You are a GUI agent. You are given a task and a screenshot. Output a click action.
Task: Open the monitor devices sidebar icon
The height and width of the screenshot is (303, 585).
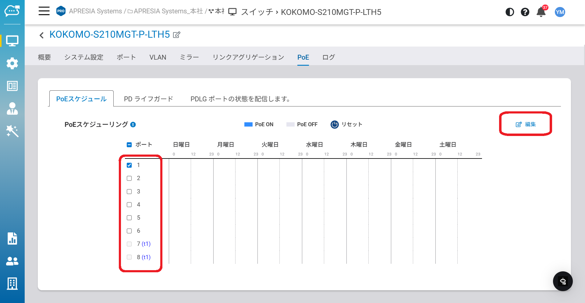point(12,41)
